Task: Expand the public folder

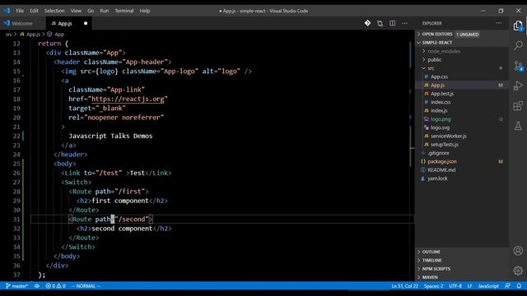Action: pyautogui.click(x=434, y=60)
